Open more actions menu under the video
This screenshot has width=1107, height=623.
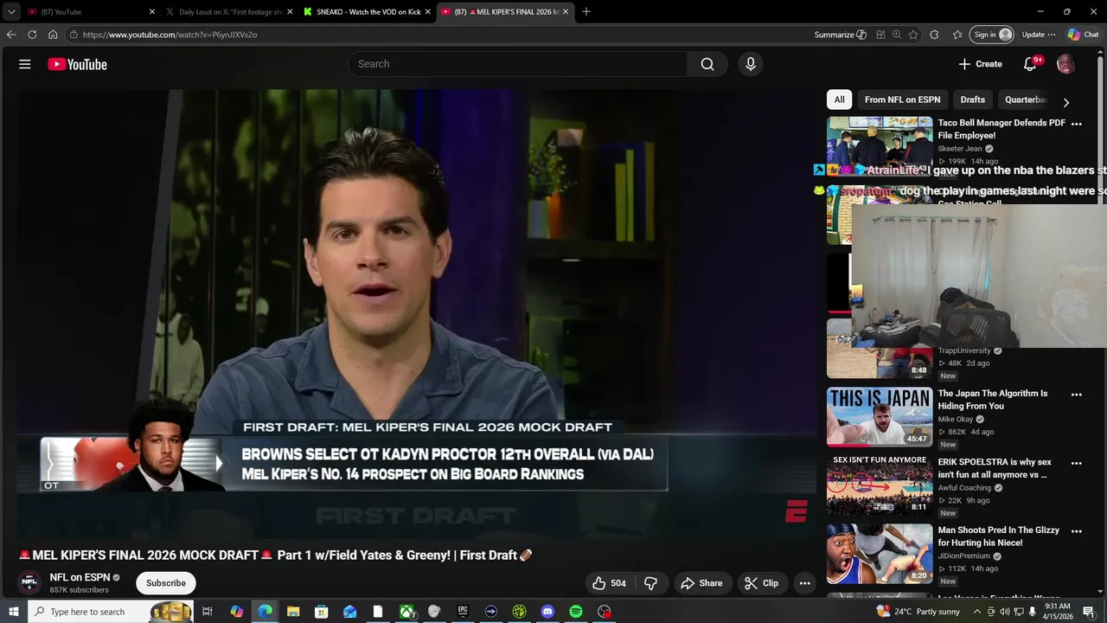click(x=804, y=583)
